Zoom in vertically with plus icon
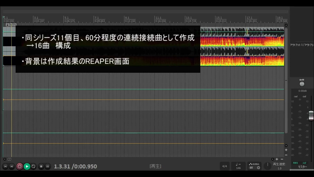The image size is (314, 177). pos(286,150)
